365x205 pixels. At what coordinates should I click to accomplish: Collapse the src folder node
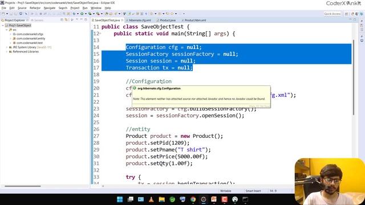point(7,30)
